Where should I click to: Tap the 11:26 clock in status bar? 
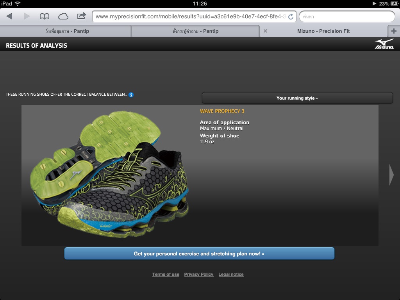pyautogui.click(x=200, y=4)
